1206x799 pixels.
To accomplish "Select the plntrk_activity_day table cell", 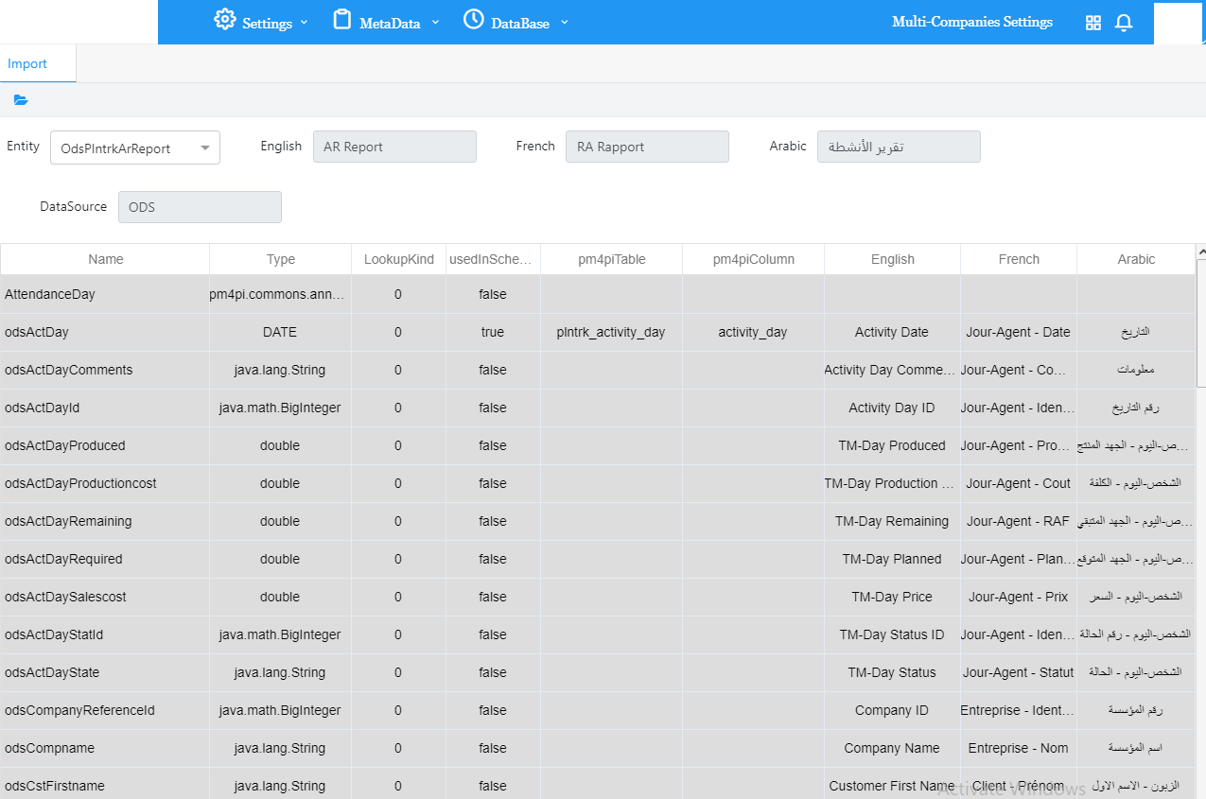I will coord(611,332).
